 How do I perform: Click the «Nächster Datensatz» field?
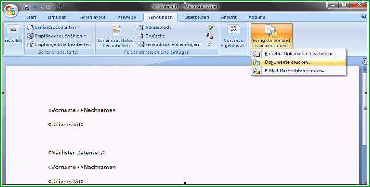tap(77, 153)
